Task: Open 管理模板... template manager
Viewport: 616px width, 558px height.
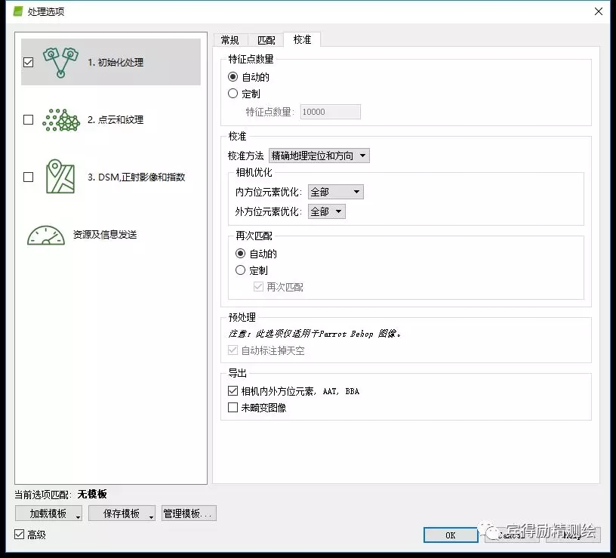Action: [189, 513]
